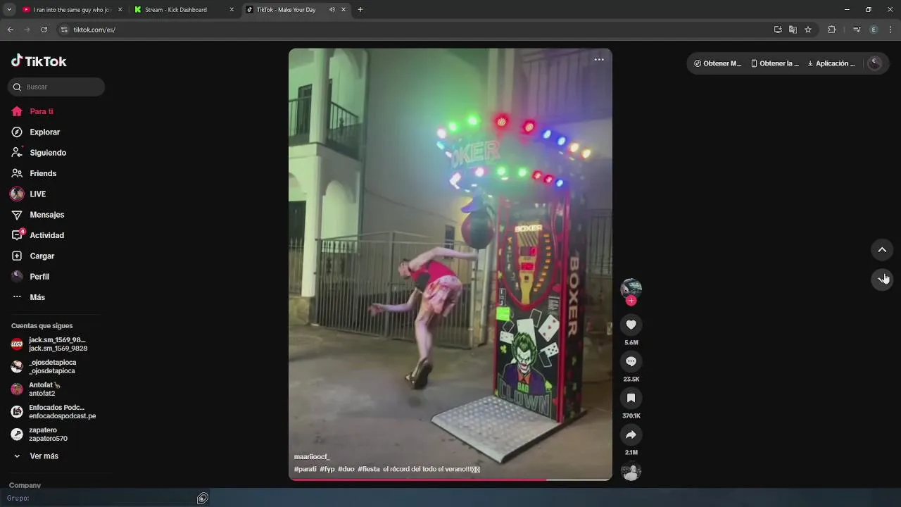Viewport: 901px width, 507px height.
Task: Click the Obtener la ... app button
Action: coord(775,63)
